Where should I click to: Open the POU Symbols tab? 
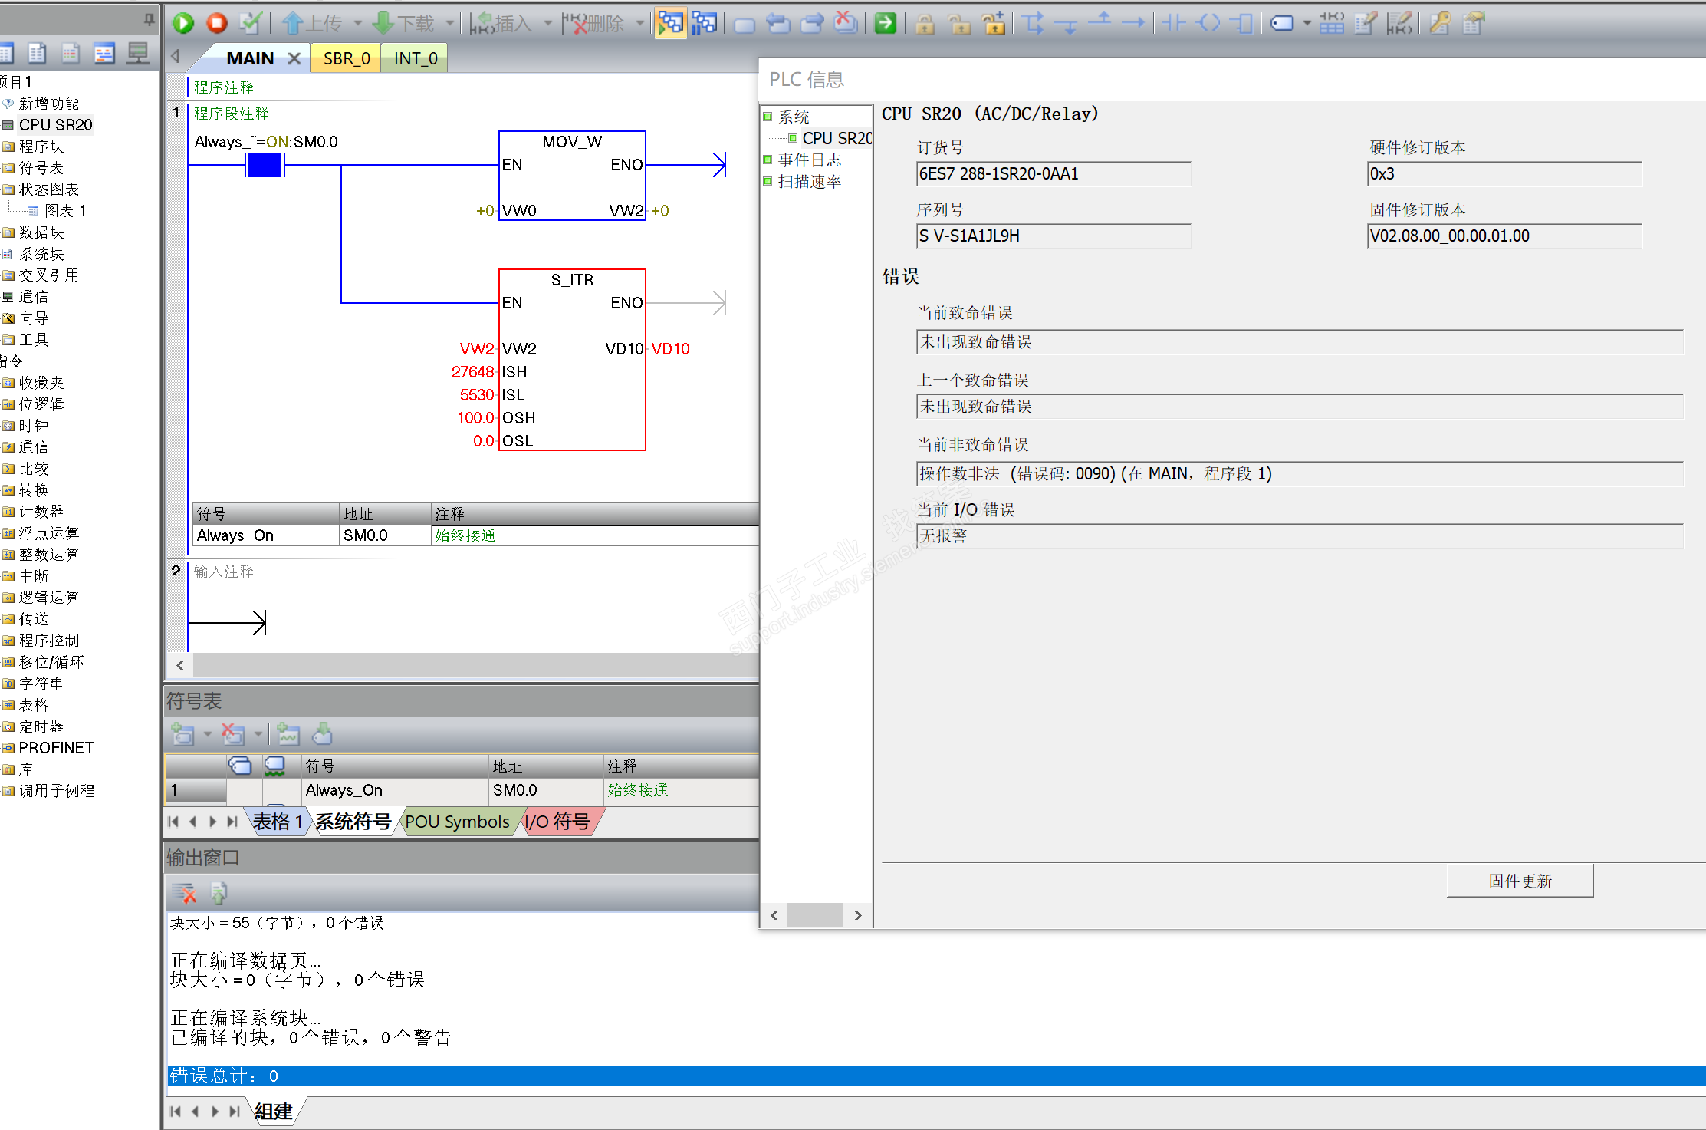(457, 822)
